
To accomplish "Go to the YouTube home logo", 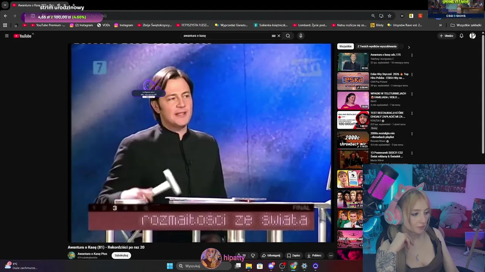I will coord(23,36).
